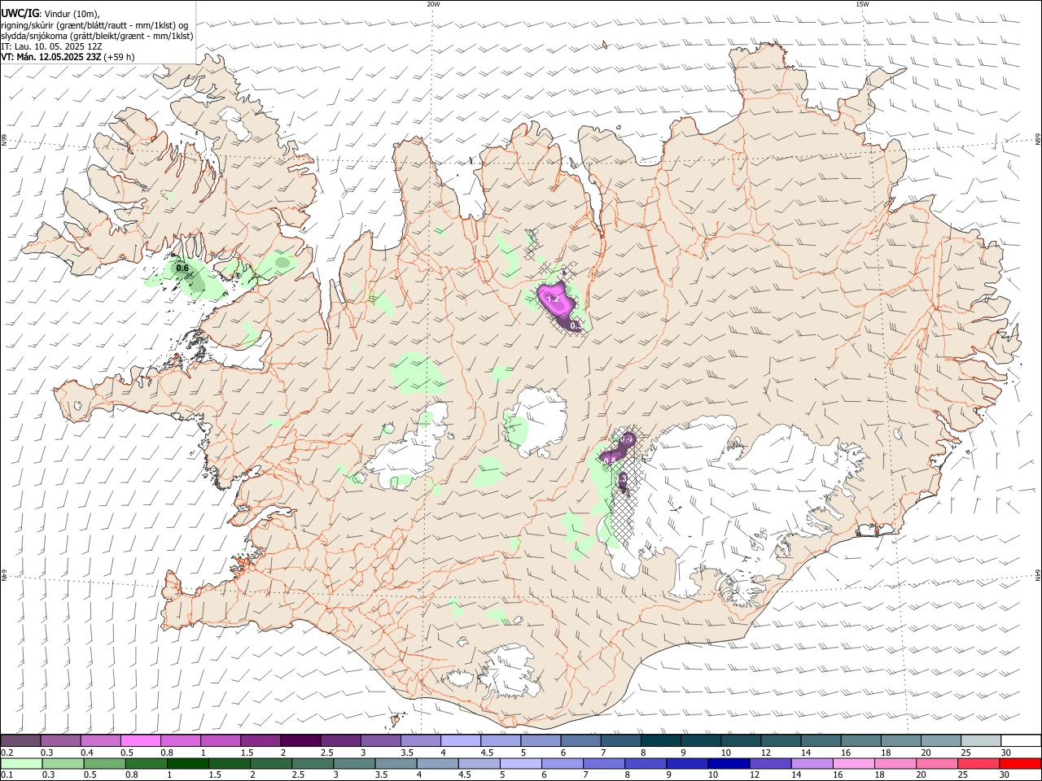Viewport: 1042px width, 781px height.
Task: Click the 15W longitude label
Action: [862, 4]
